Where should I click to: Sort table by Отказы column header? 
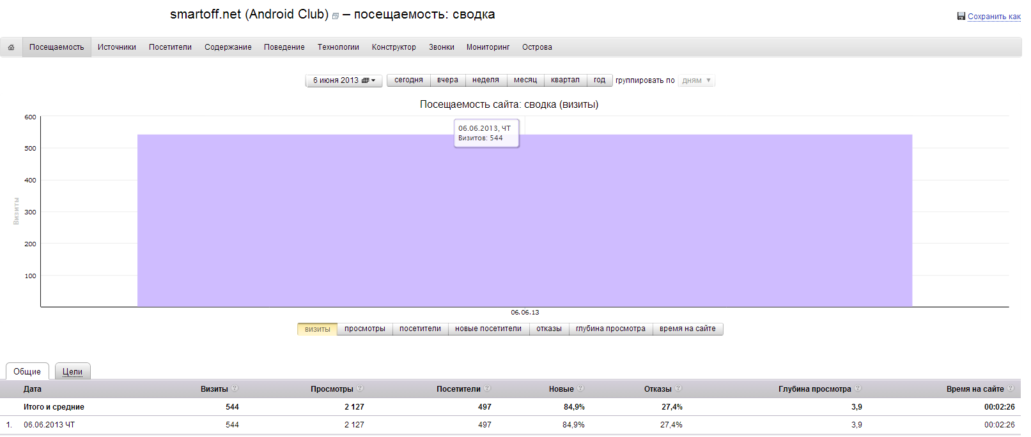tap(658, 389)
